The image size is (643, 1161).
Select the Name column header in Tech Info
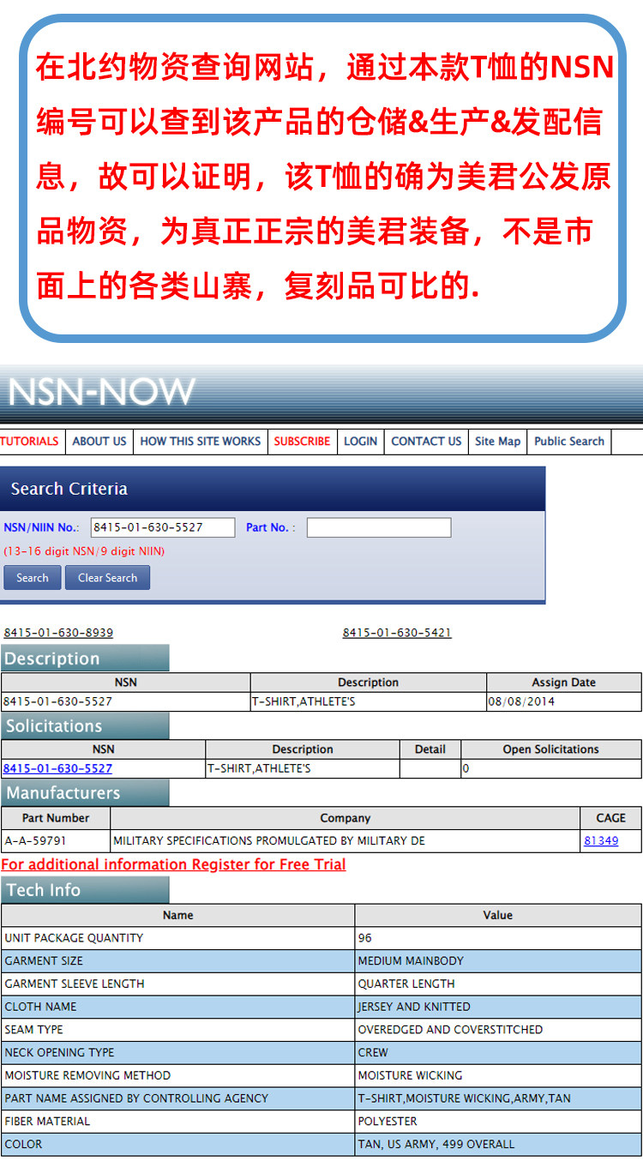click(x=177, y=915)
